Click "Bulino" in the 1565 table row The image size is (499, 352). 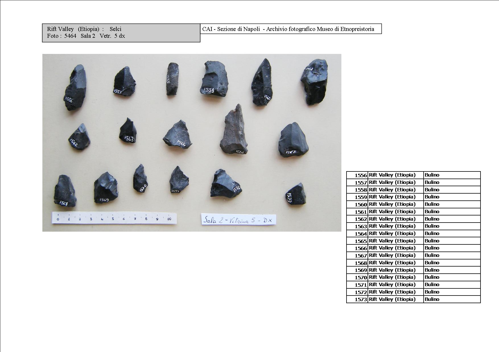click(x=432, y=241)
